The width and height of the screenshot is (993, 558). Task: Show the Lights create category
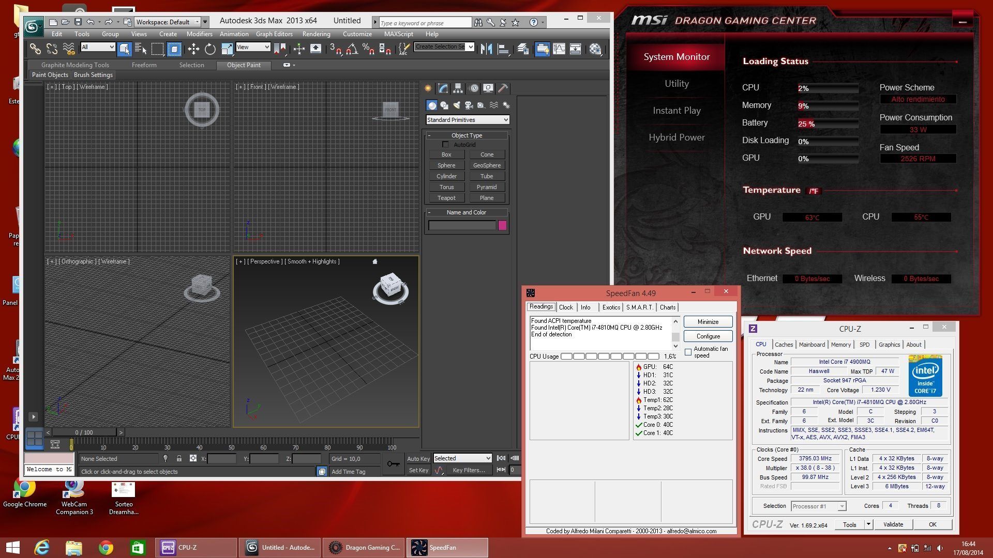(457, 105)
